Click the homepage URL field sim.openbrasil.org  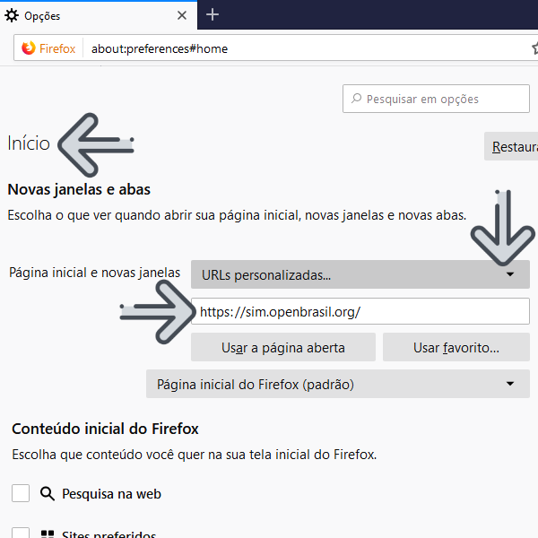360,311
